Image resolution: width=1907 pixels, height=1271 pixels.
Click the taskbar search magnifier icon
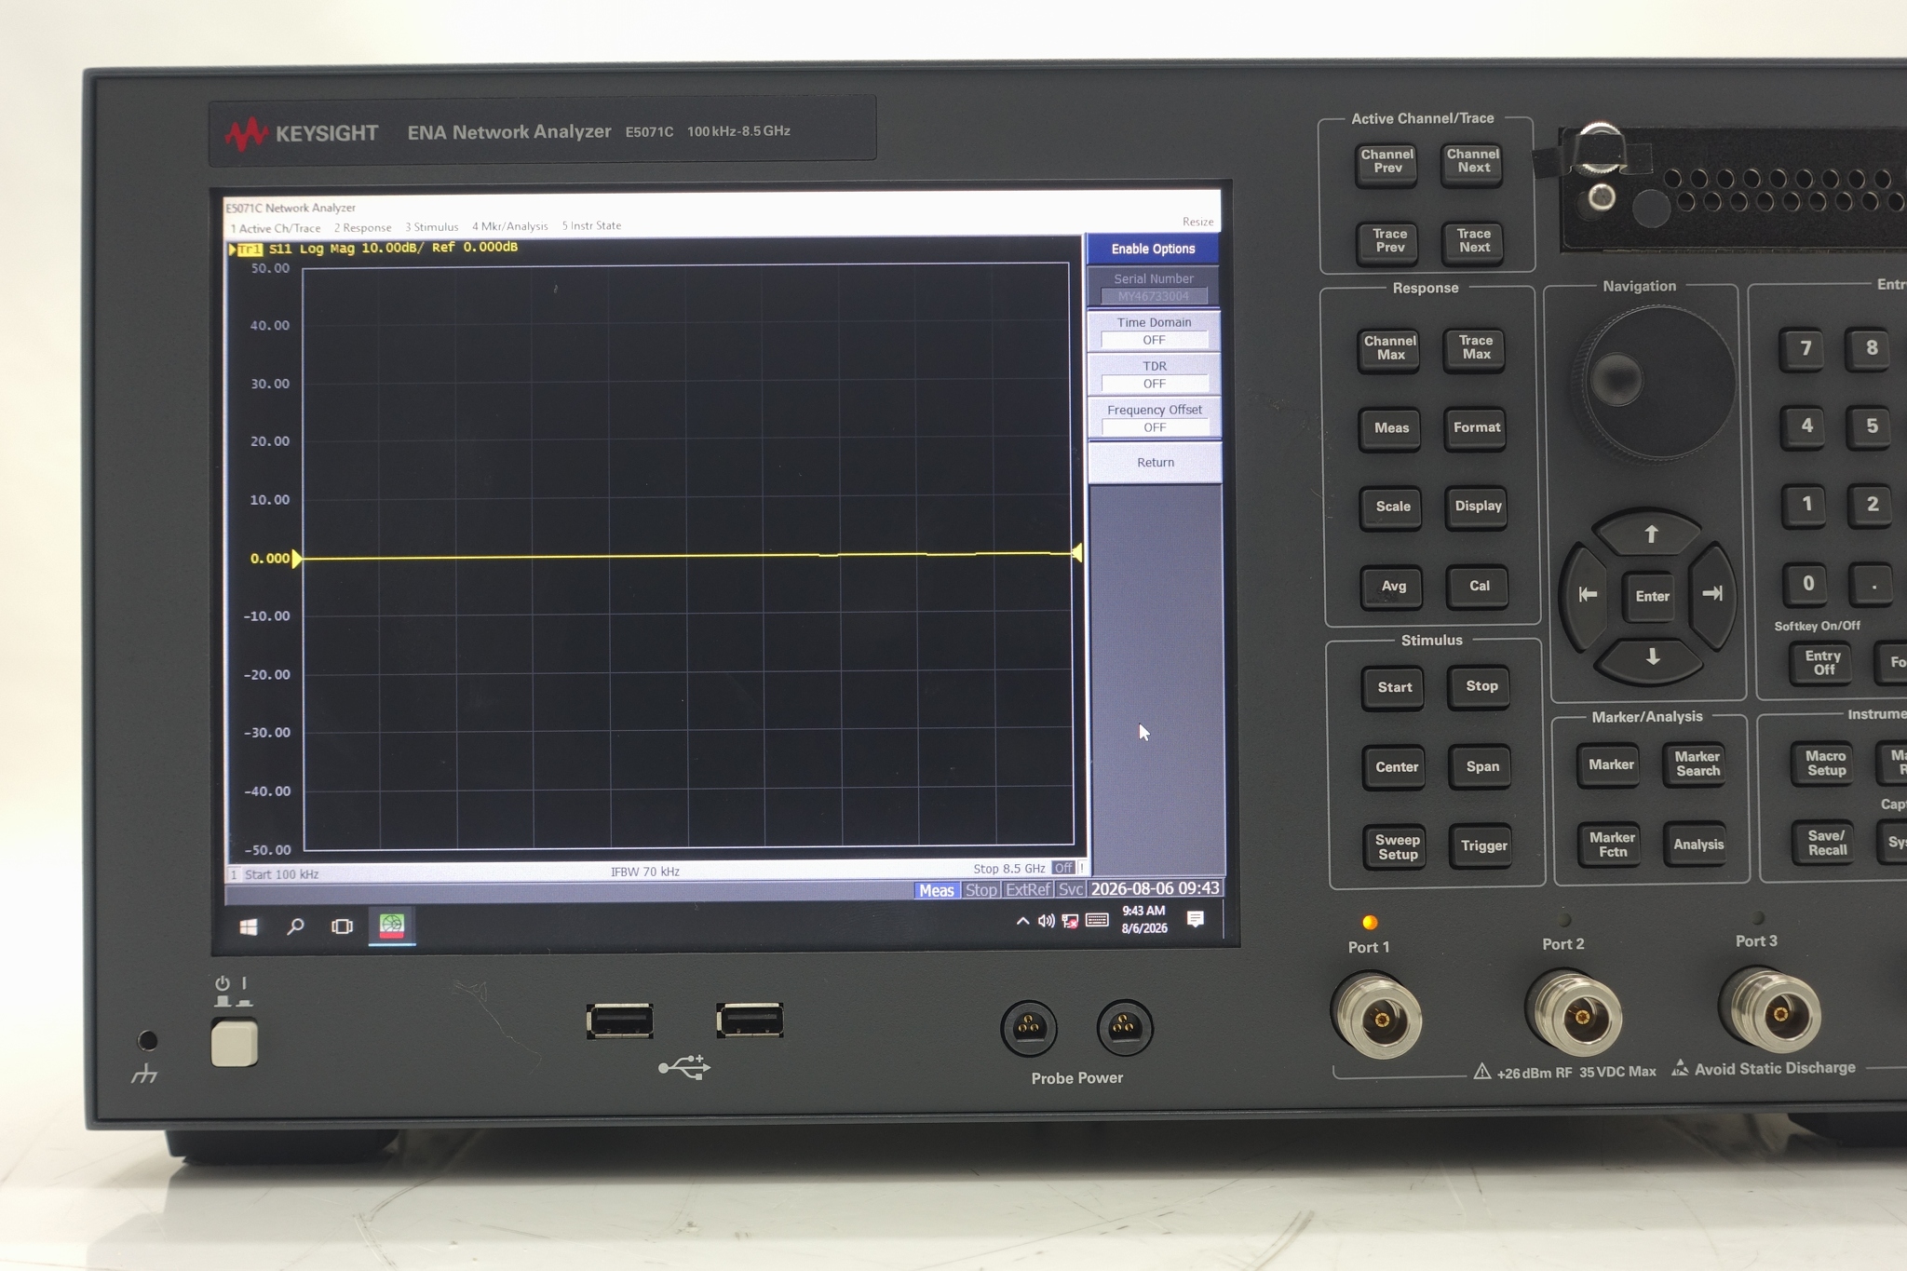tap(295, 926)
